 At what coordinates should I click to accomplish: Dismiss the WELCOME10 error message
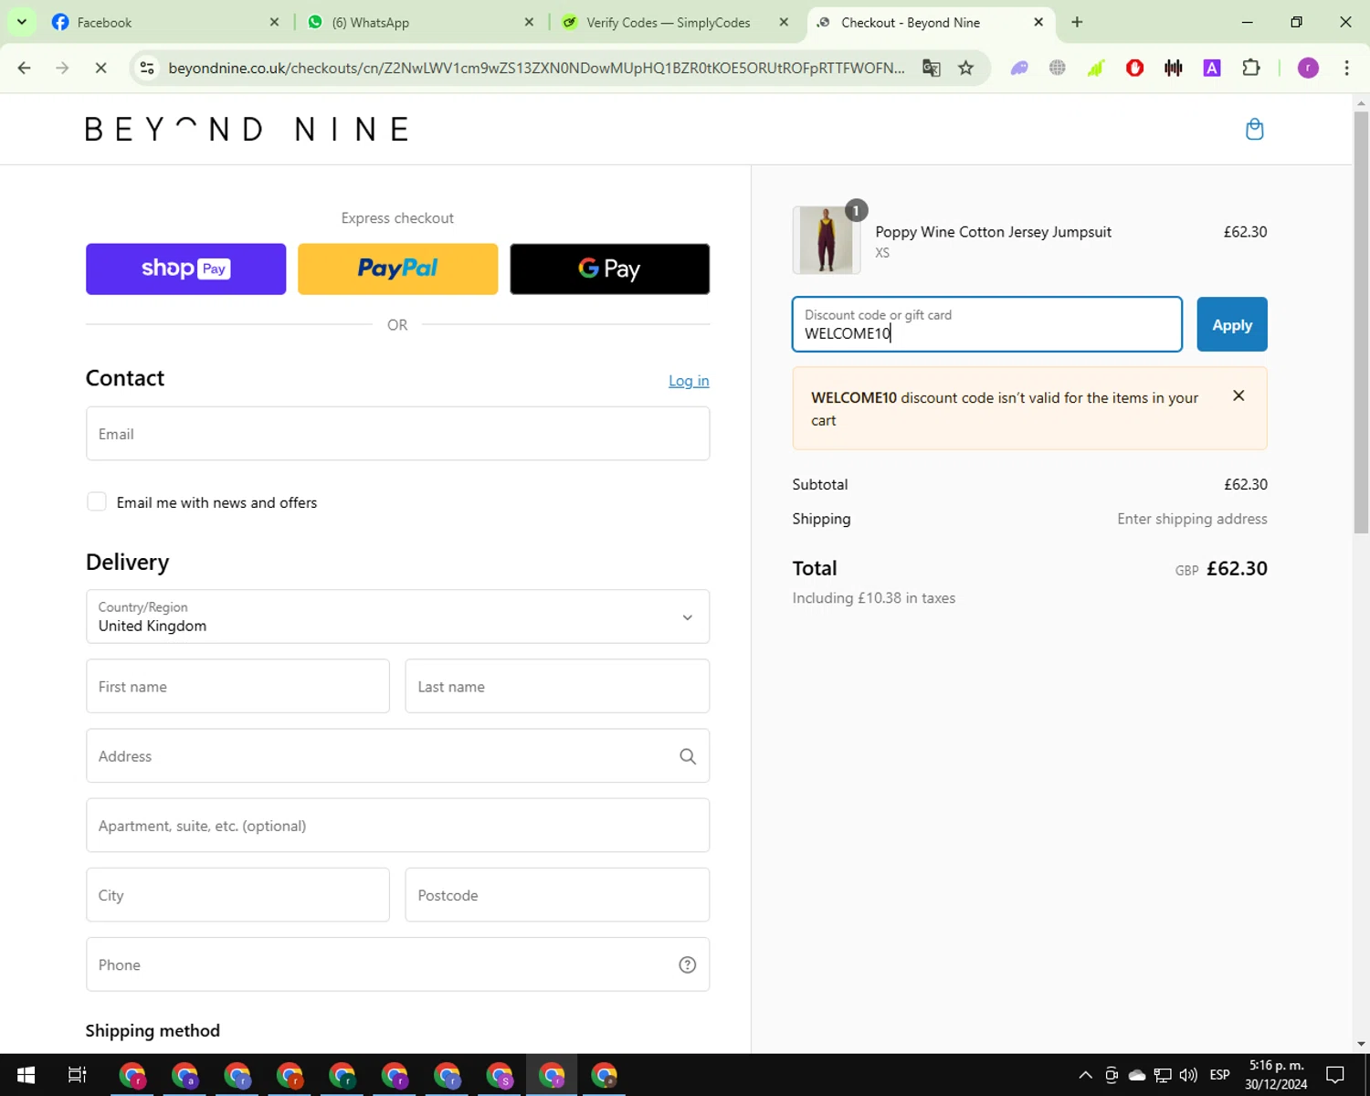pyautogui.click(x=1238, y=395)
